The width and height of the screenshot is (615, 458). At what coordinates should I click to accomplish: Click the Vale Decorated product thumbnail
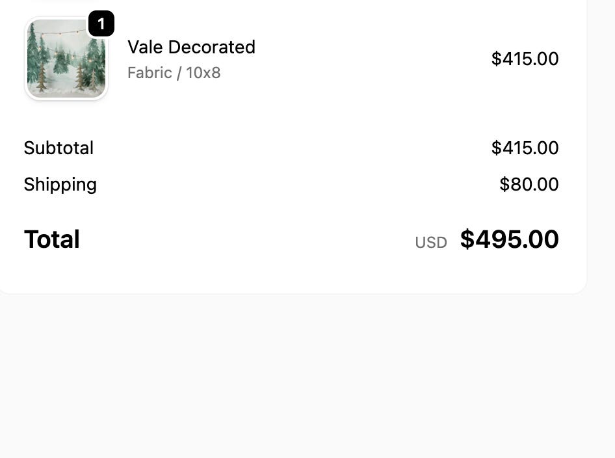click(x=66, y=59)
